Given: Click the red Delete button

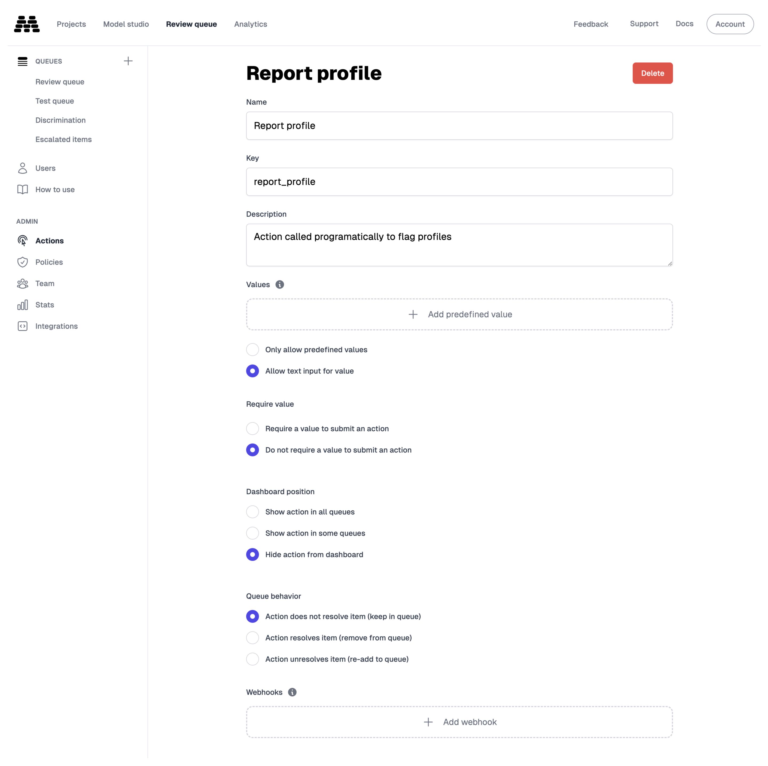Looking at the screenshot, I should click(652, 73).
